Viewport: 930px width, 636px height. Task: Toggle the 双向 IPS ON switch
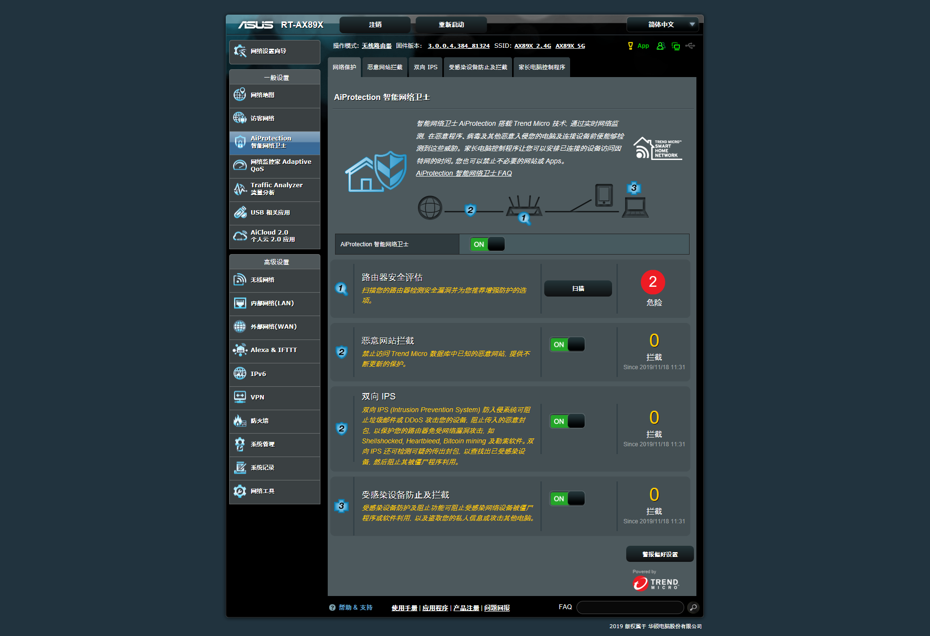tap(567, 421)
